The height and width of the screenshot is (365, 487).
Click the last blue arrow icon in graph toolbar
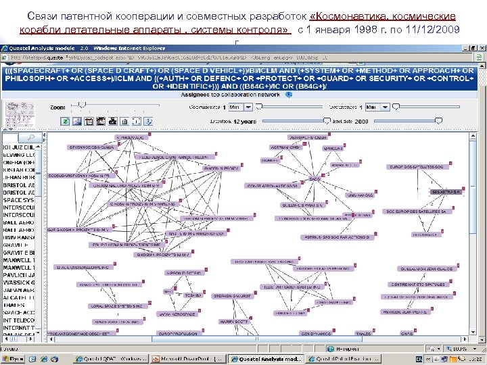[148, 122]
